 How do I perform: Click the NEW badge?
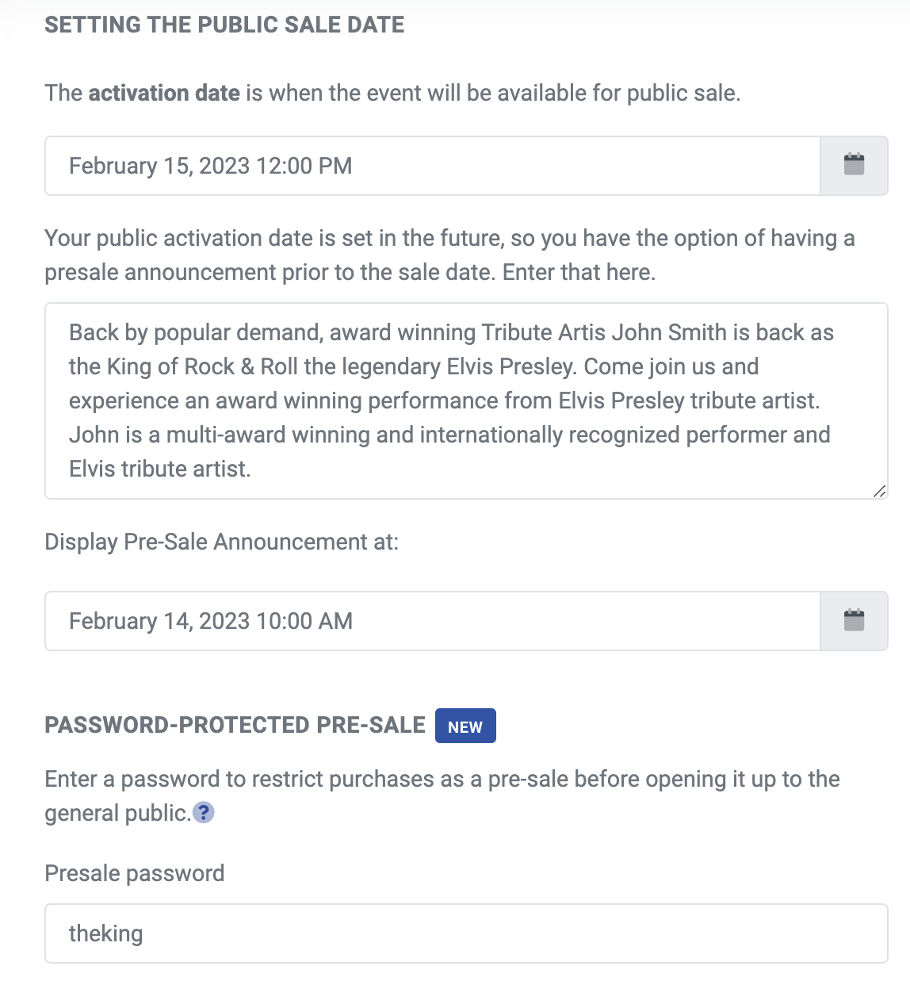point(465,725)
